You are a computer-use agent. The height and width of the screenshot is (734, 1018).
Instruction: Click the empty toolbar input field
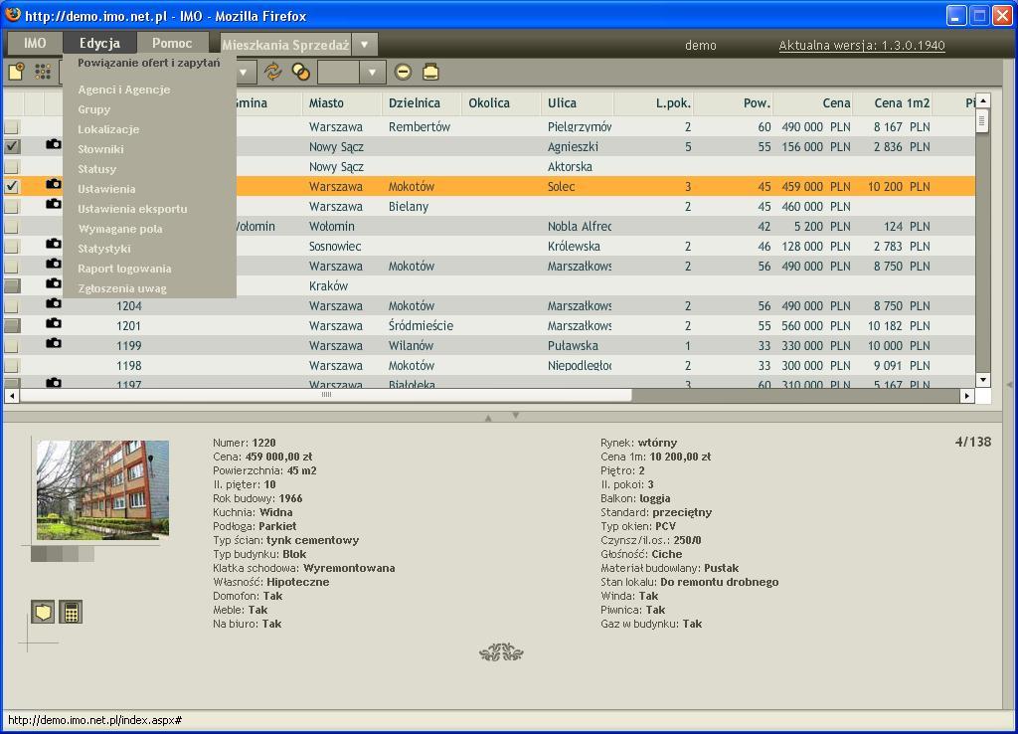coord(338,72)
